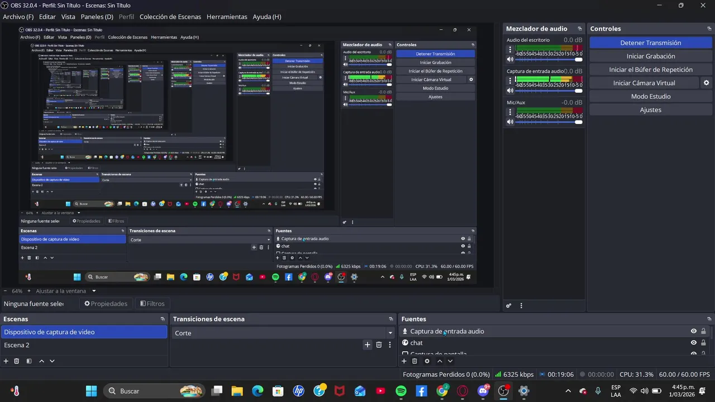The image size is (715, 402).
Task: Open the Colección de Escenas menu
Action: [x=170, y=17]
